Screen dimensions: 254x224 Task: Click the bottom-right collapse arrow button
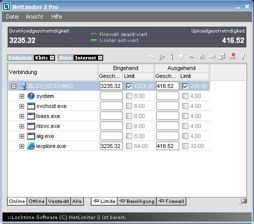(x=243, y=201)
